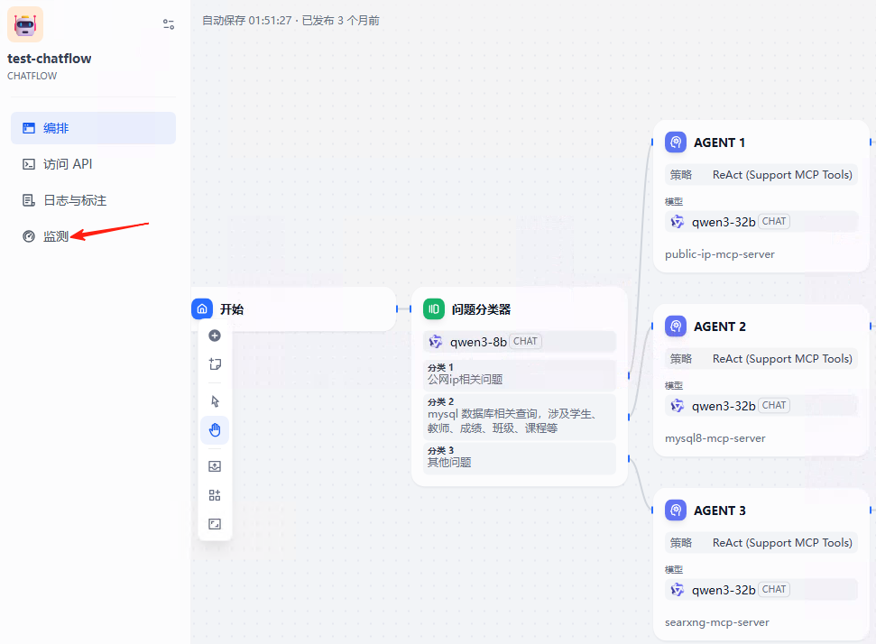This screenshot has width=876, height=644.
Task: Select the AGENT 2 node title
Action: [x=720, y=327]
